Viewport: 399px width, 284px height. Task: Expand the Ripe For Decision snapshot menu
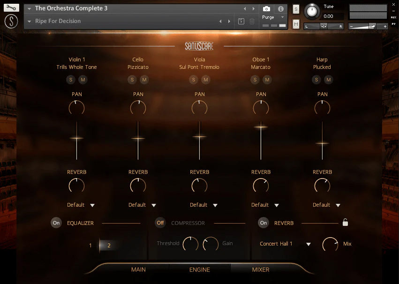[29, 22]
